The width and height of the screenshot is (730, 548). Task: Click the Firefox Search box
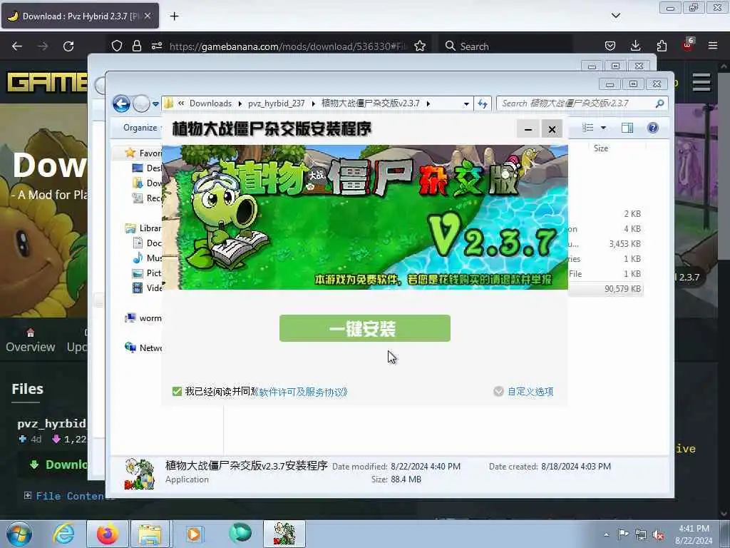click(505, 46)
